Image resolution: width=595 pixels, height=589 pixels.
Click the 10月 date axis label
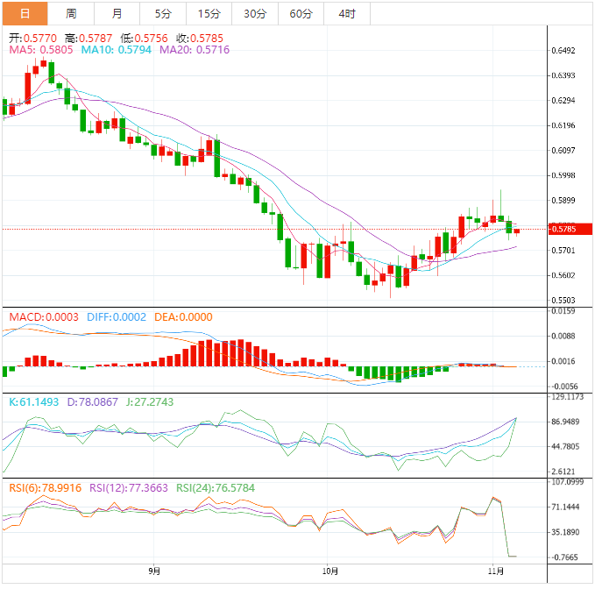(330, 571)
